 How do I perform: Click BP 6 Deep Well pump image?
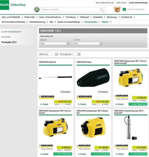(x=131, y=128)
